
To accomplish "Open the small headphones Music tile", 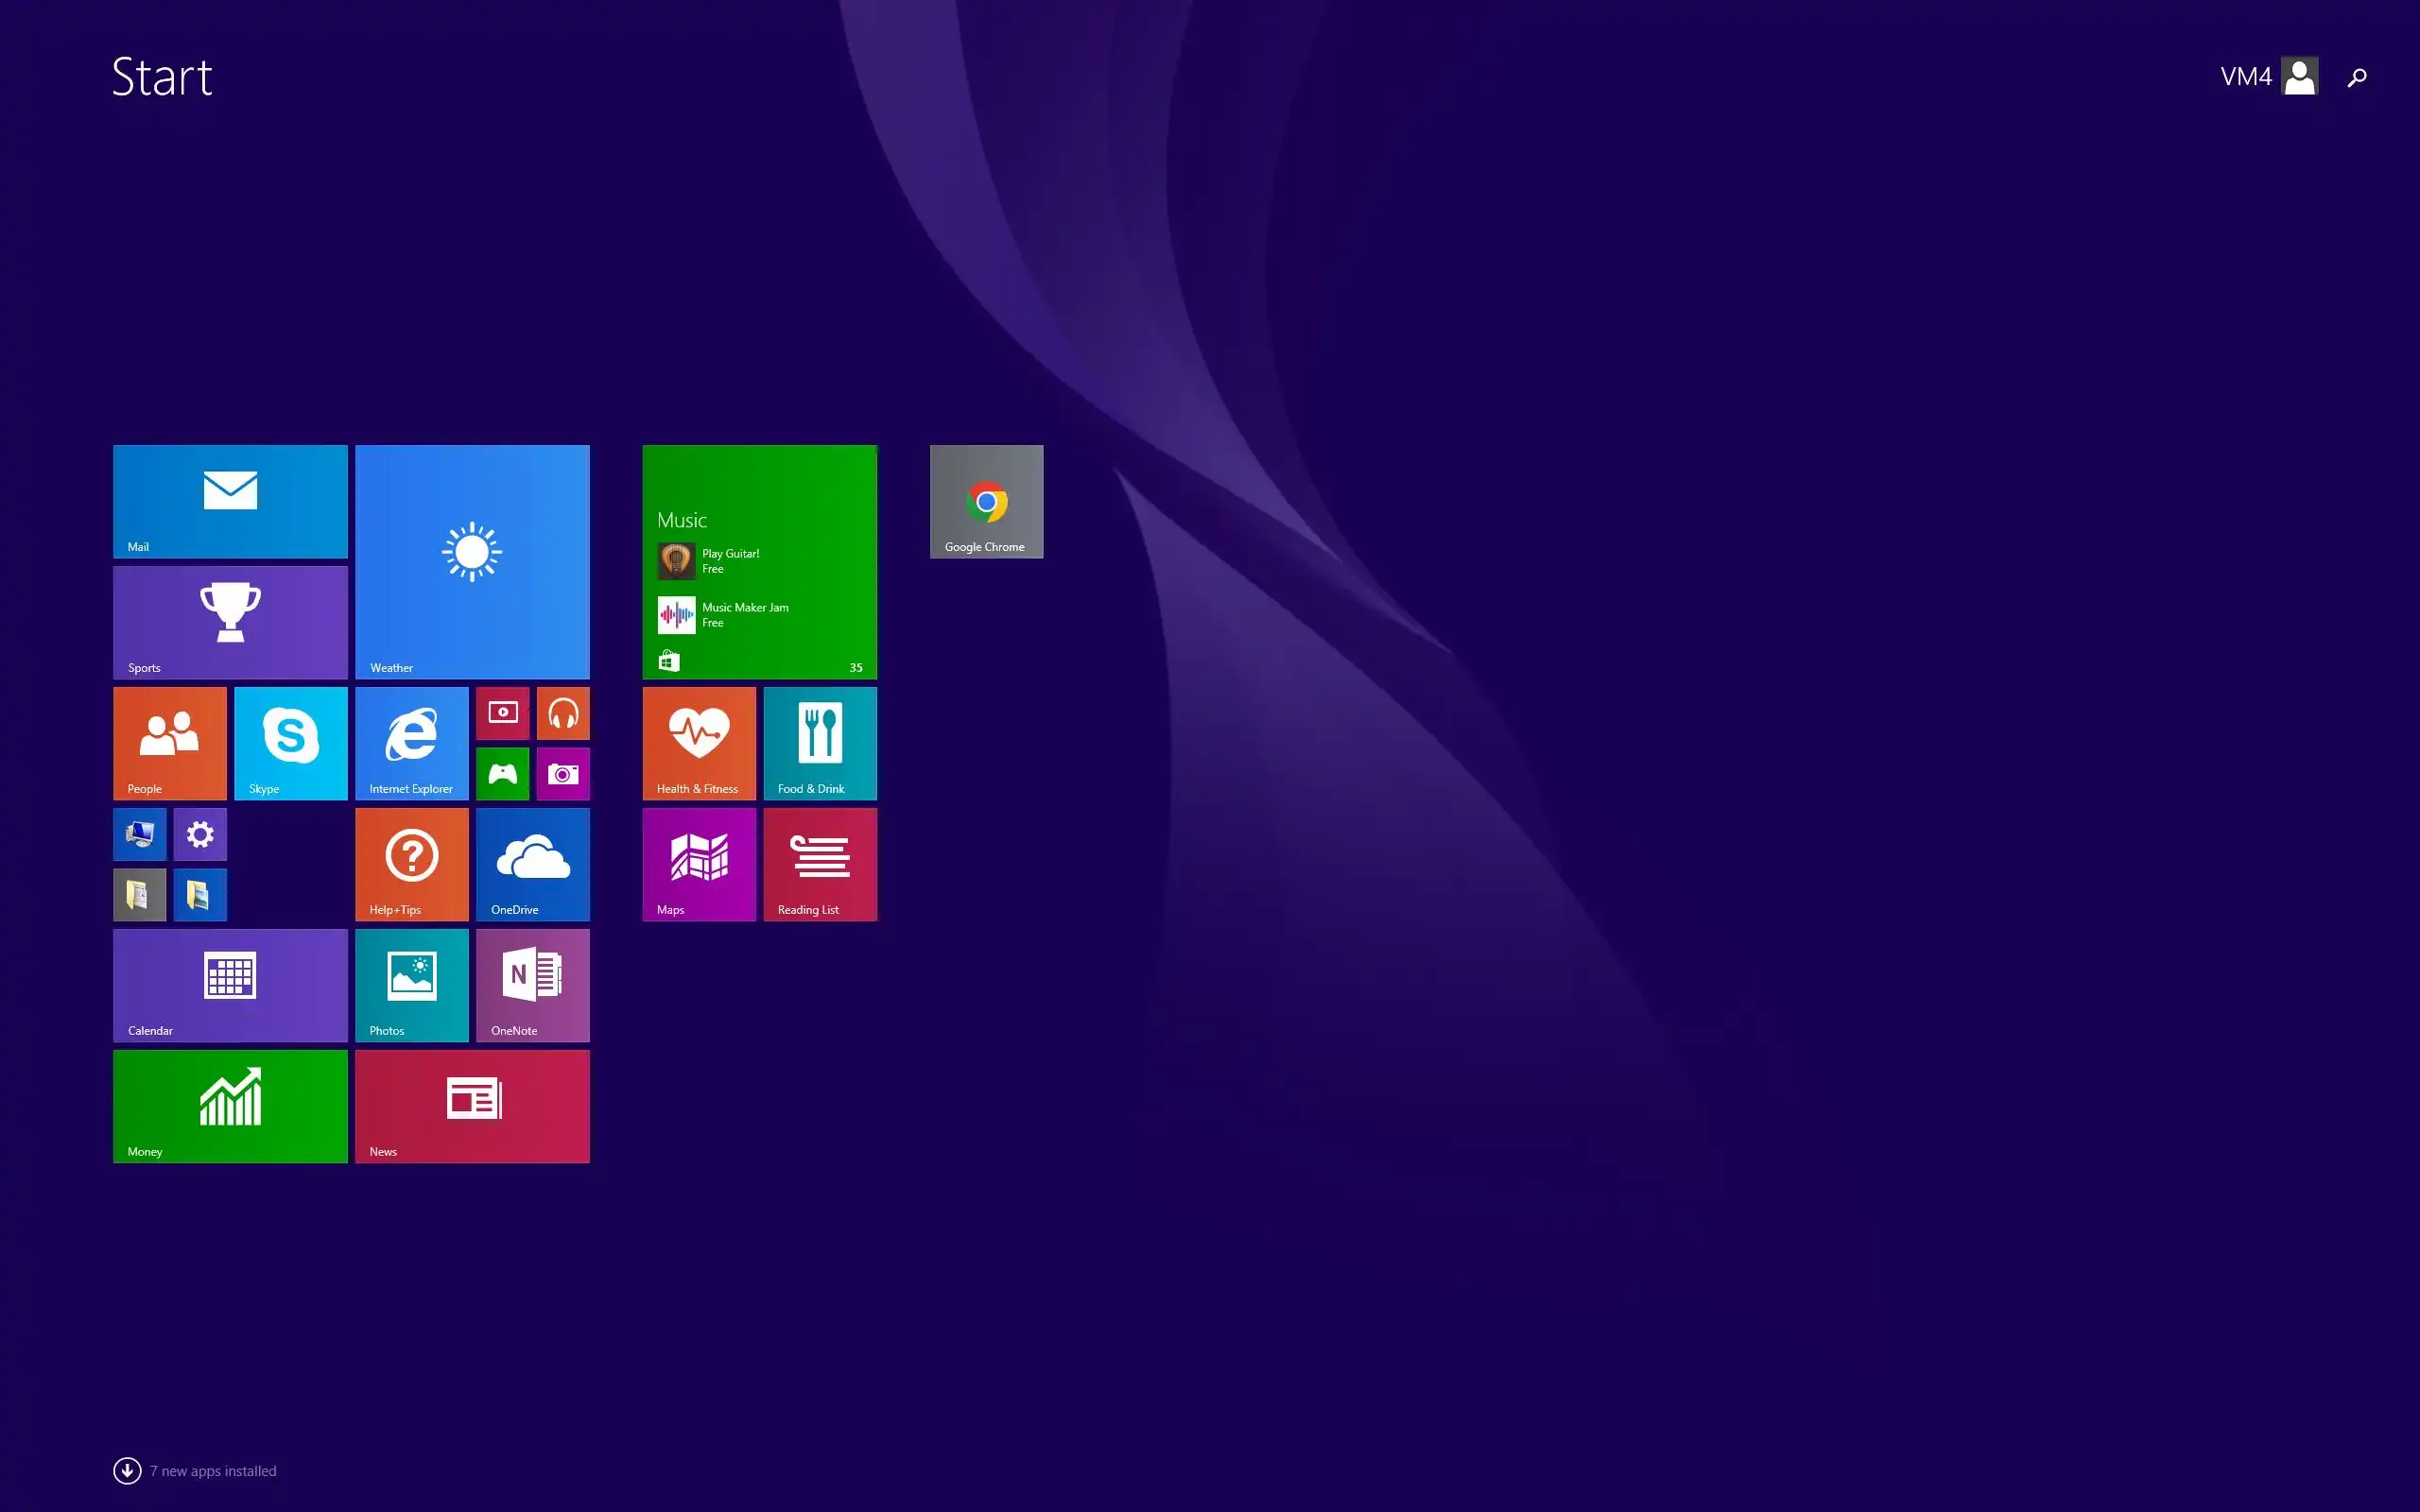I will 563,713.
